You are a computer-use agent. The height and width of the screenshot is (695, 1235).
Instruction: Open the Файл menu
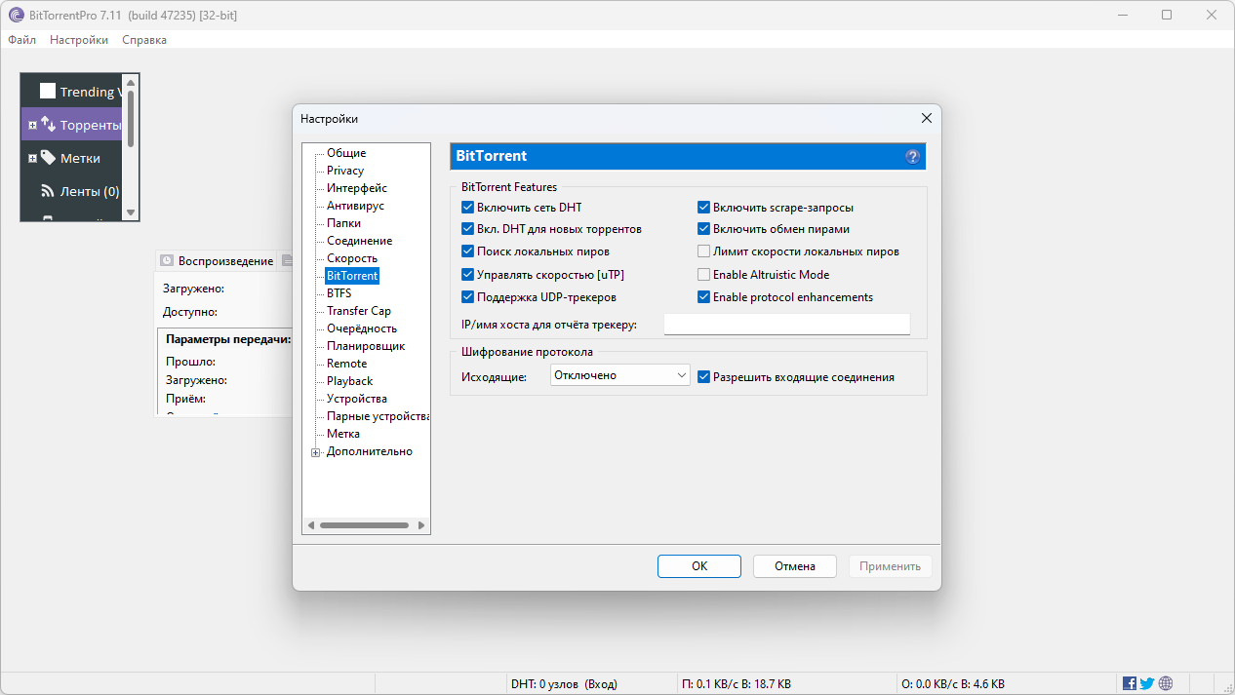(x=21, y=40)
